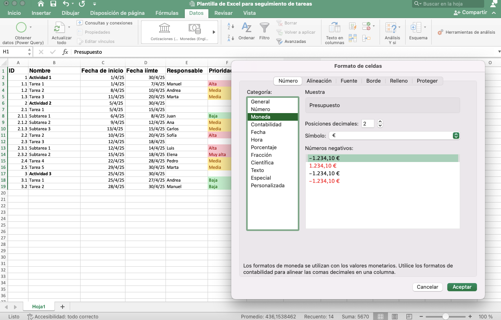Open the Fórmulas ribbon tab
The image size is (501, 320).
[167, 13]
